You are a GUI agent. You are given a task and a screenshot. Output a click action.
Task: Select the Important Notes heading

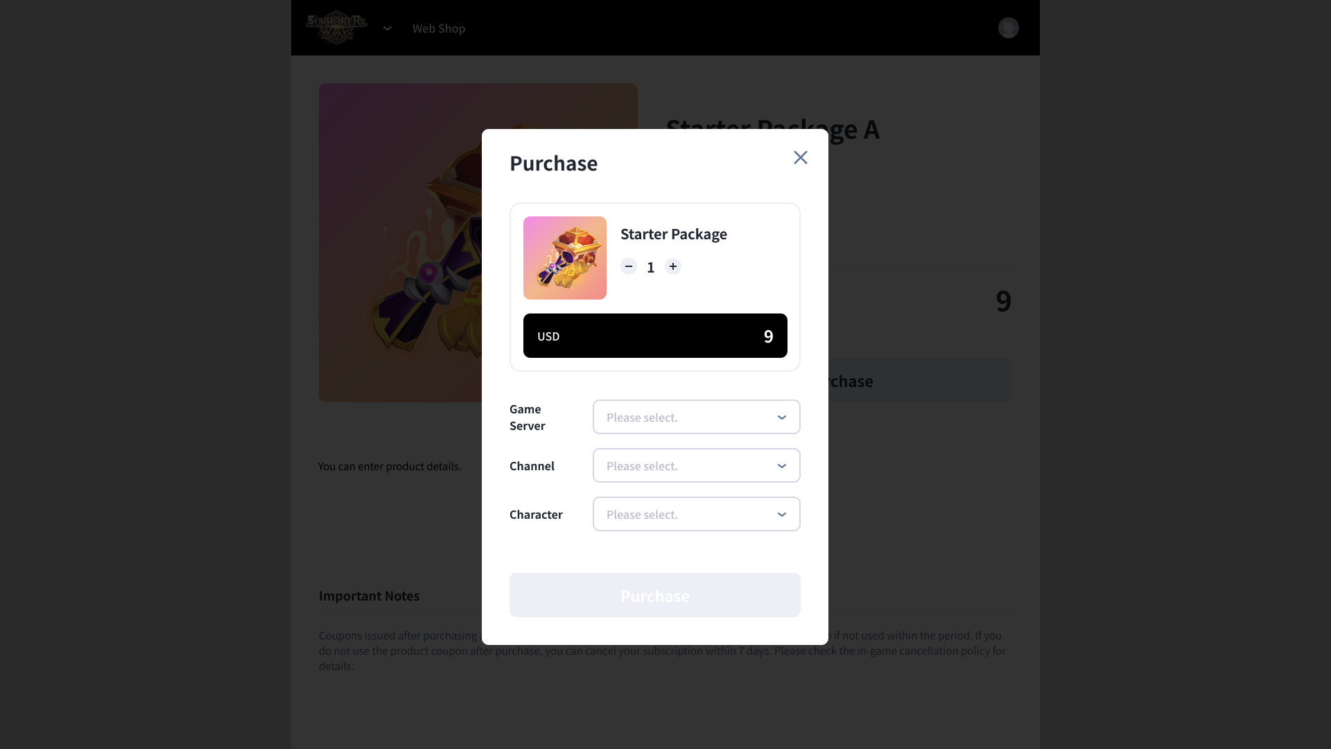coord(369,596)
